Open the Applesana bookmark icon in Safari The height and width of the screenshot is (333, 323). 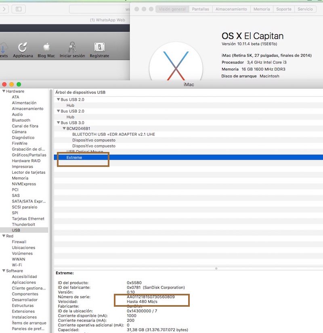click(x=23, y=47)
